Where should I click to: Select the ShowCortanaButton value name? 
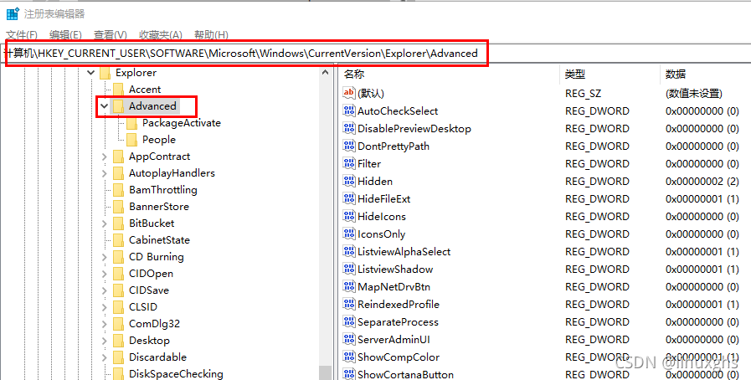point(406,374)
